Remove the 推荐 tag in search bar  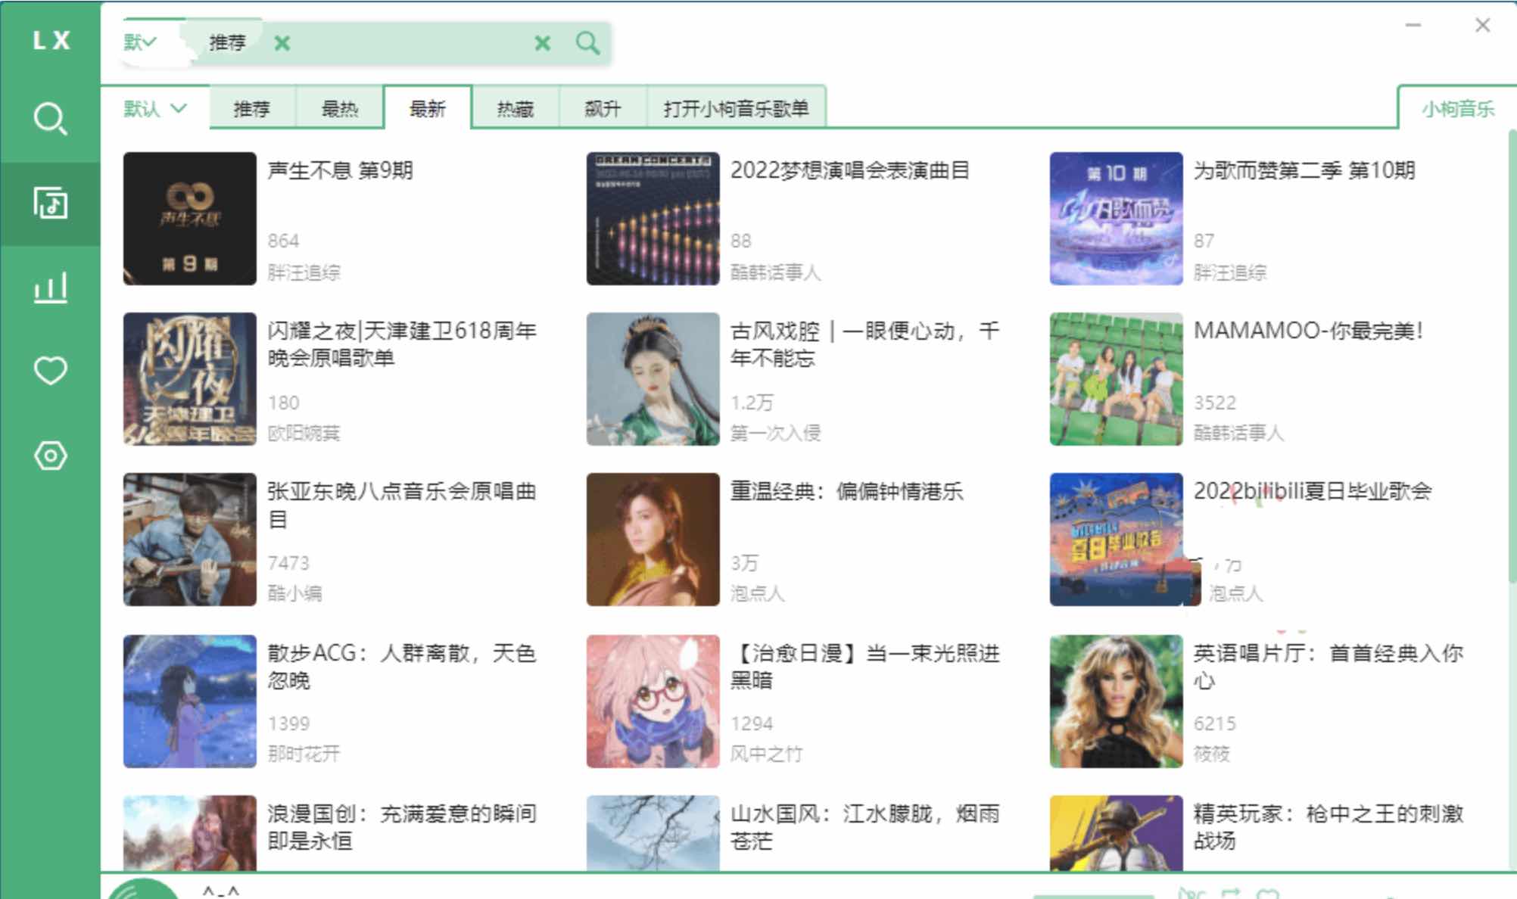(282, 43)
